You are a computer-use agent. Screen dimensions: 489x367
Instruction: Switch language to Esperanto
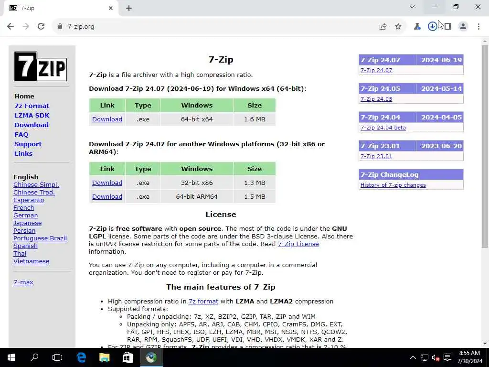coord(29,200)
